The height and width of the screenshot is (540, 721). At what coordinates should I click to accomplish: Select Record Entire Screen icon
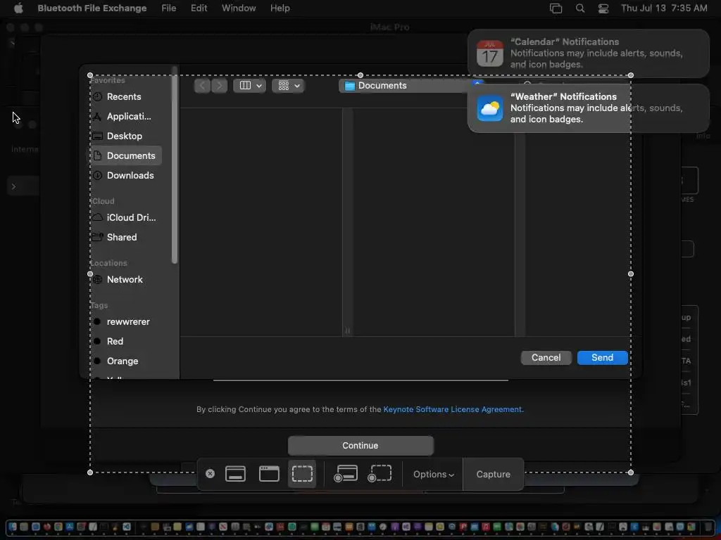point(345,474)
